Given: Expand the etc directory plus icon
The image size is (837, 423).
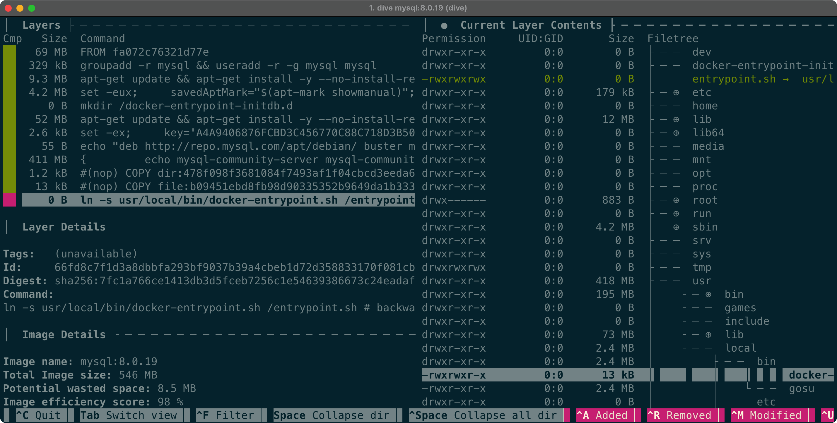Looking at the screenshot, I should click(676, 92).
